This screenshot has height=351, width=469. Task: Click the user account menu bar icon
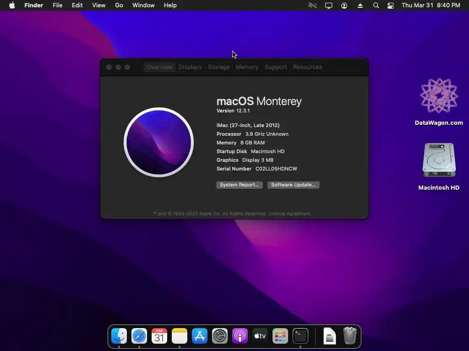click(344, 5)
